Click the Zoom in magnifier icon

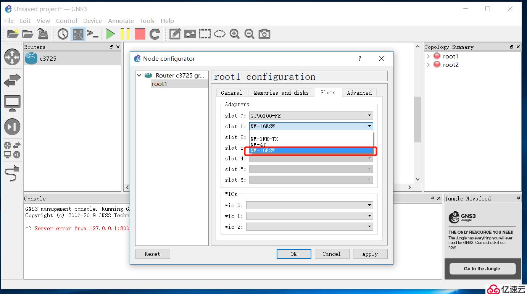(235, 34)
